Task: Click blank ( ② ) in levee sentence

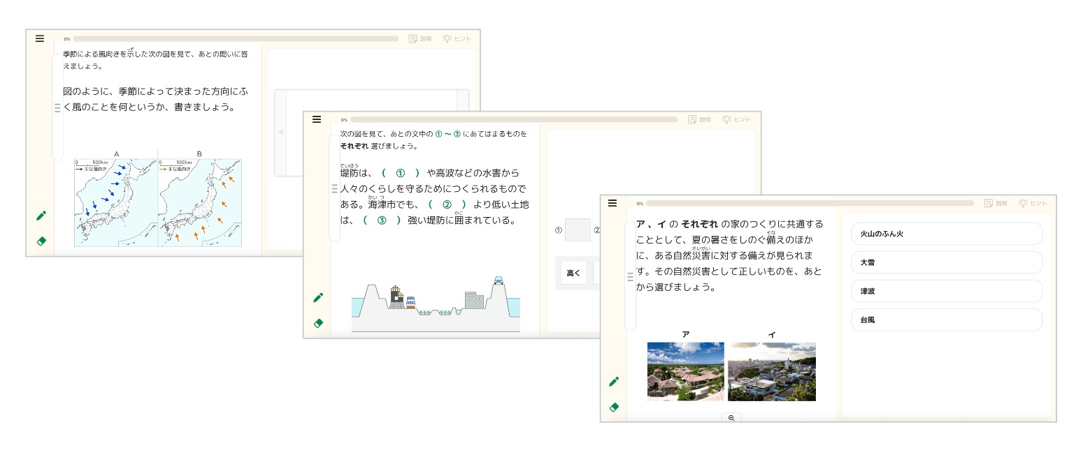Action: [x=447, y=204]
